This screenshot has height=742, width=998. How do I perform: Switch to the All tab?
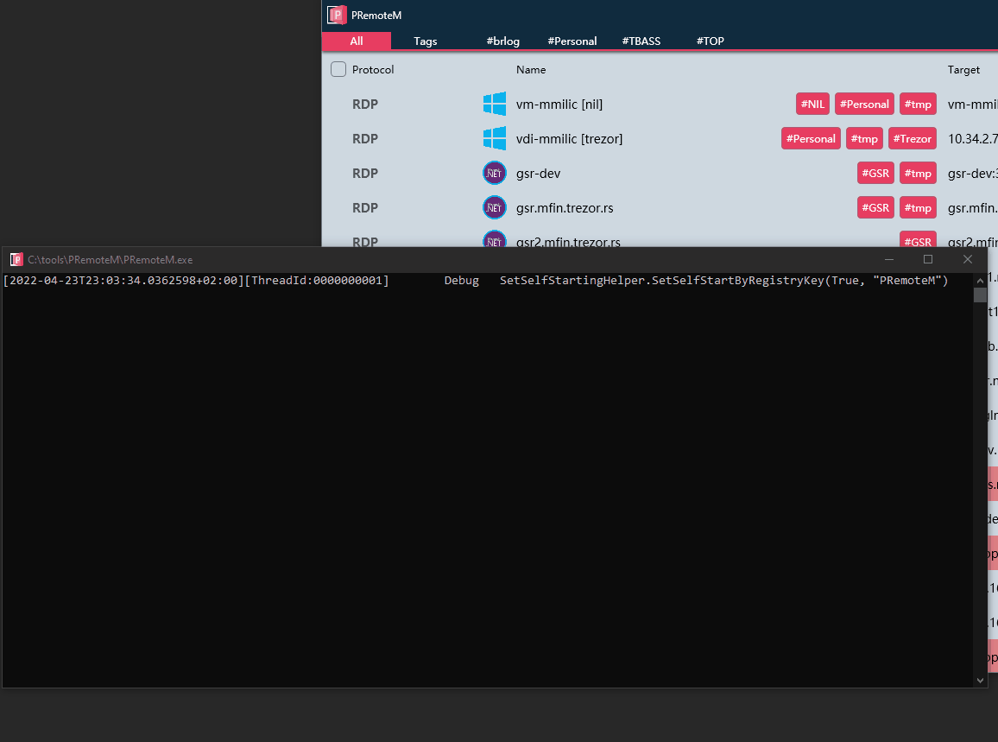tap(357, 41)
